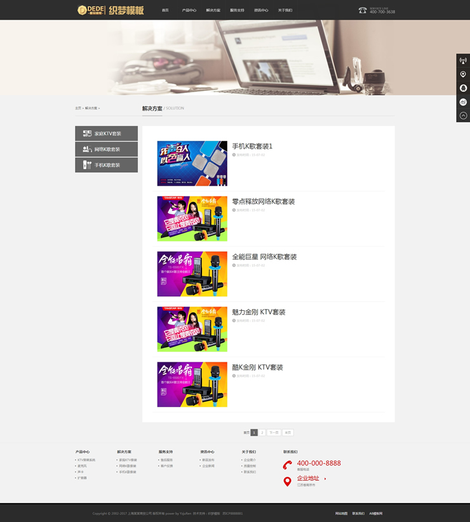Select 手机K歌套装 in the left sidebar

pyautogui.click(x=107, y=165)
